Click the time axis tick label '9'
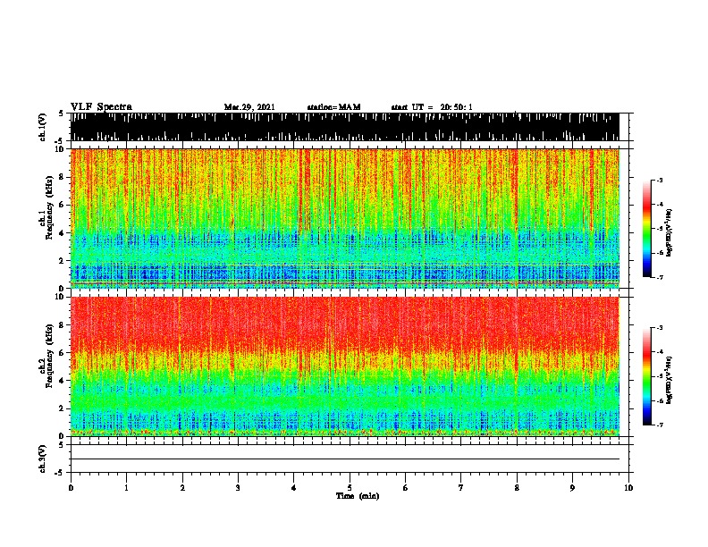Viewport: 708px width, 547px height. pos(572,488)
